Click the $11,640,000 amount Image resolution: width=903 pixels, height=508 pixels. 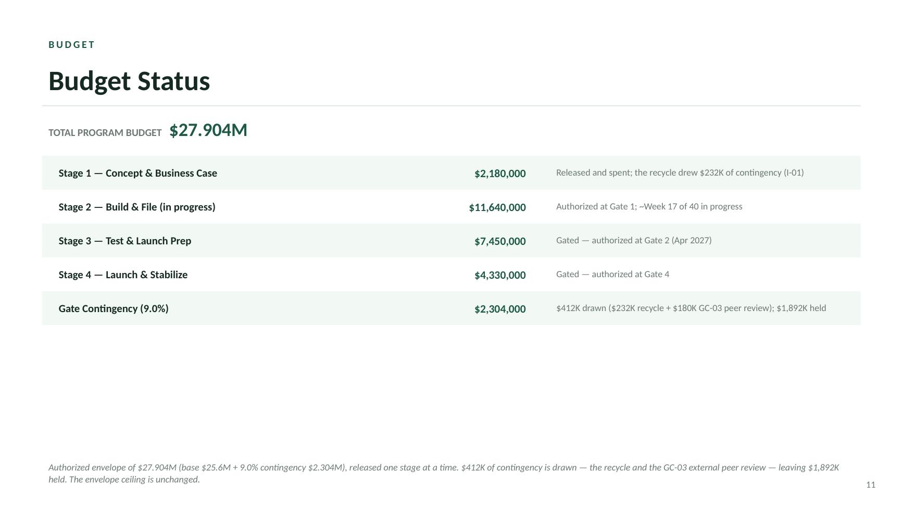pos(497,207)
